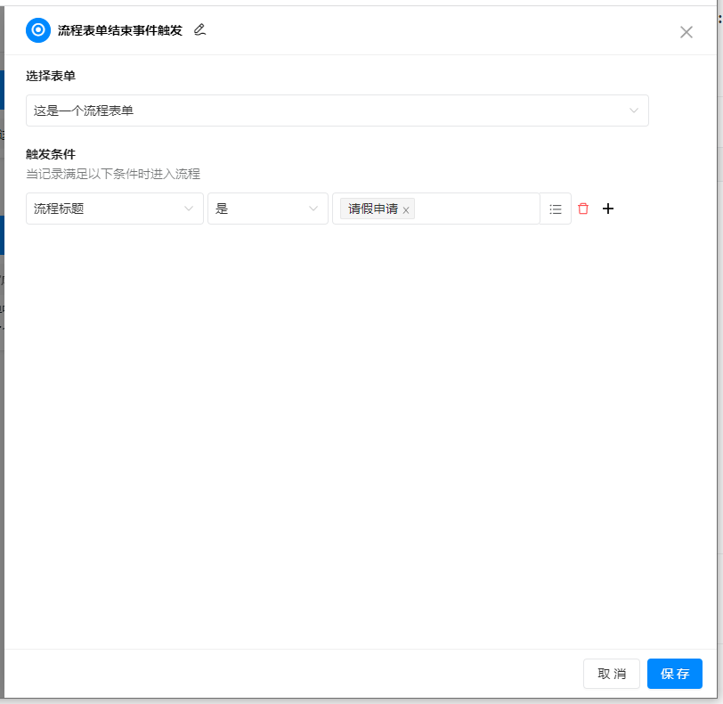Open the field list icon beside value box

coord(556,209)
